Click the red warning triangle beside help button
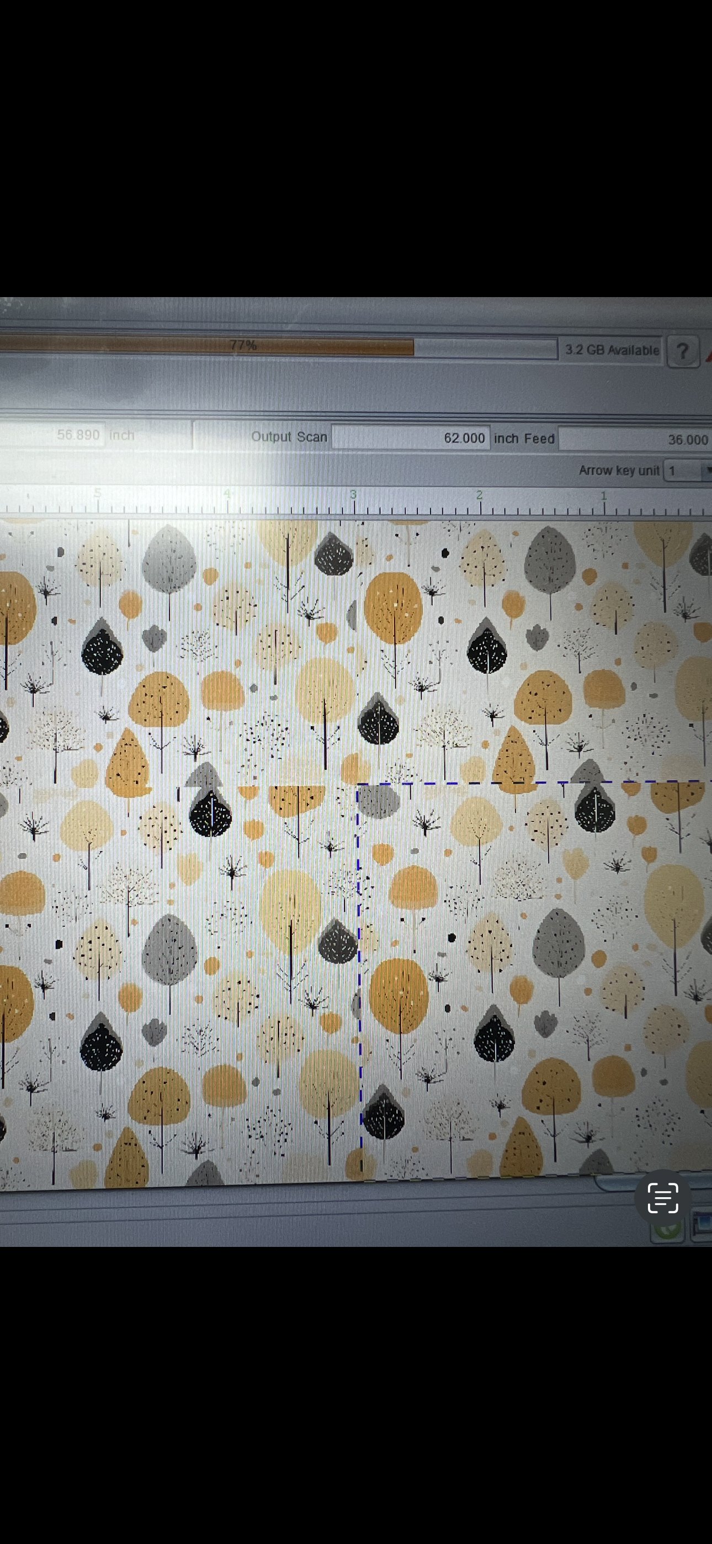Image resolution: width=712 pixels, height=1544 pixels. [x=708, y=356]
